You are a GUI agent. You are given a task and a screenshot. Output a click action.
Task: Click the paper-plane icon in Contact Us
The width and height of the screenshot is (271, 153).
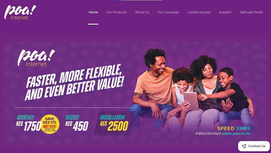tap(244, 146)
